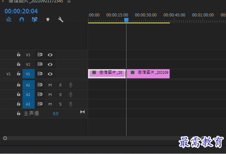Toggle the Snap magnet icon
Image resolution: width=226 pixels, height=154 pixels.
point(22,19)
